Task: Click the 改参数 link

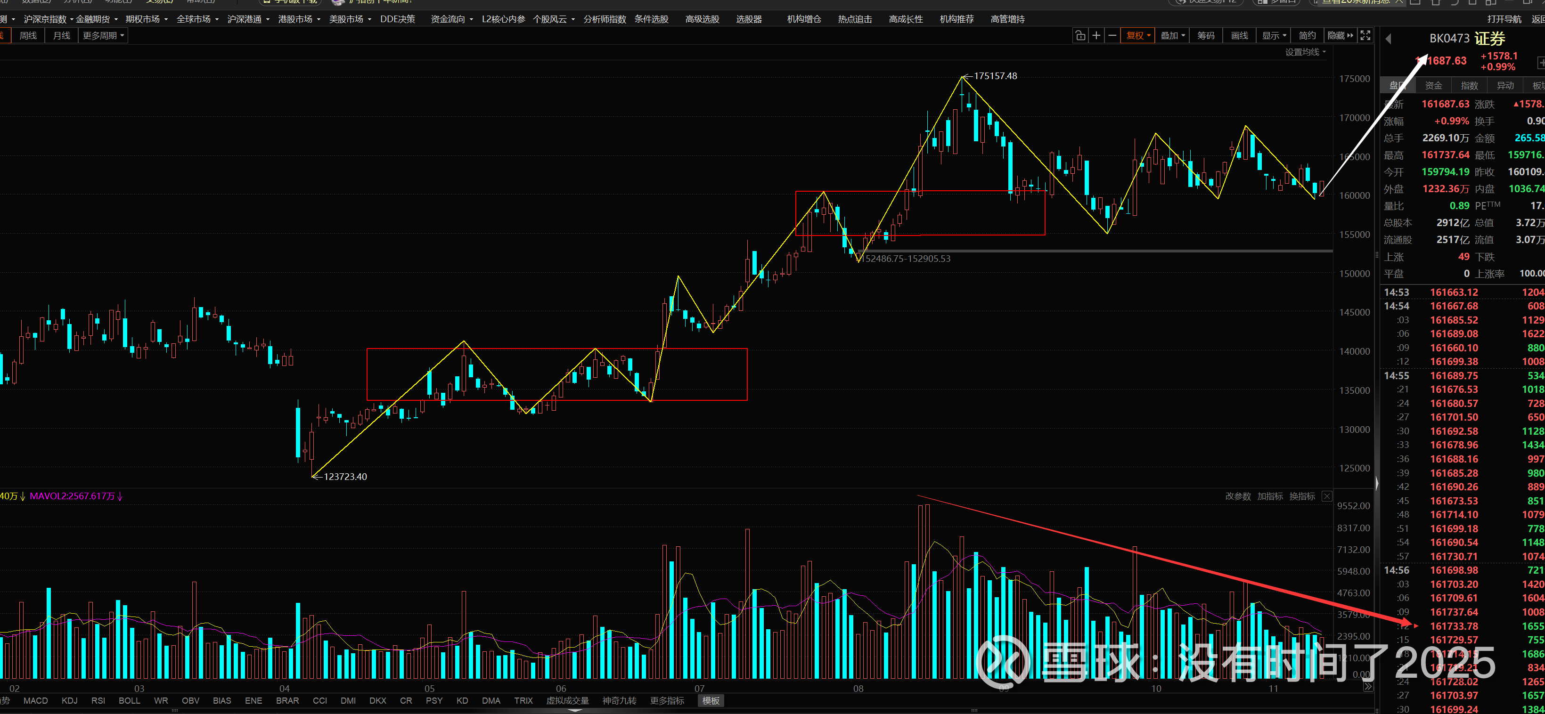Action: 1238,496
